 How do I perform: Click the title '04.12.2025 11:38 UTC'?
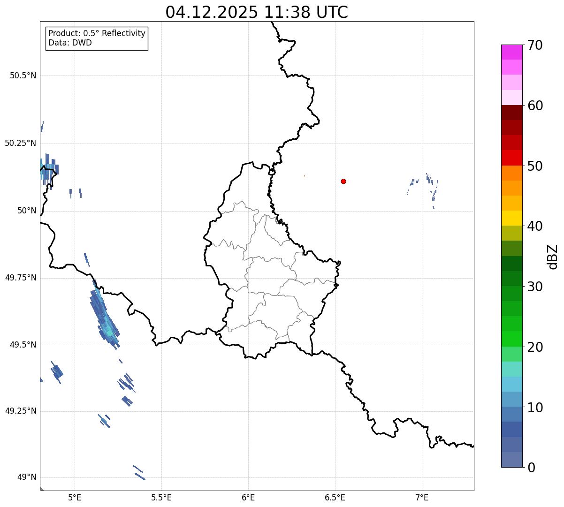(x=257, y=12)
